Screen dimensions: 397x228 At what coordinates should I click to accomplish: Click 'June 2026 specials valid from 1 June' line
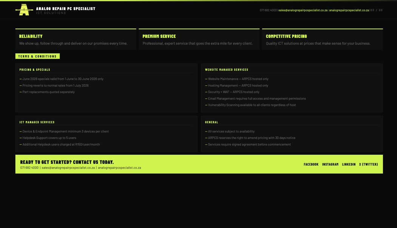pyautogui.click(x=62, y=79)
